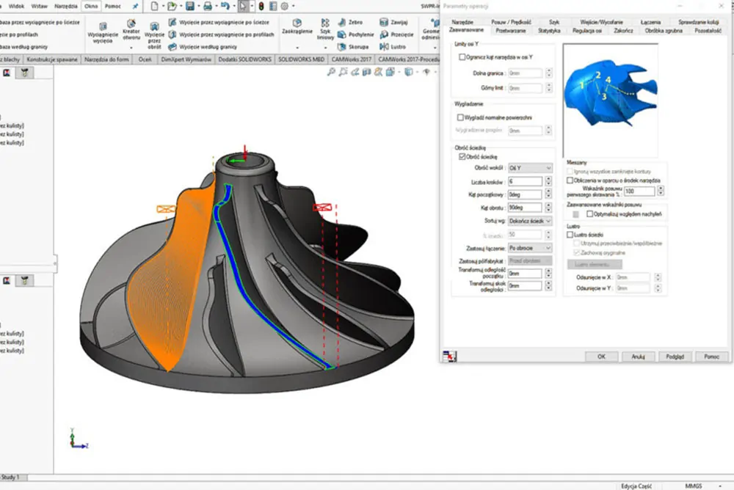Open the Obróć wokół dropdown
Image resolution: width=734 pixels, height=490 pixels.
point(529,168)
